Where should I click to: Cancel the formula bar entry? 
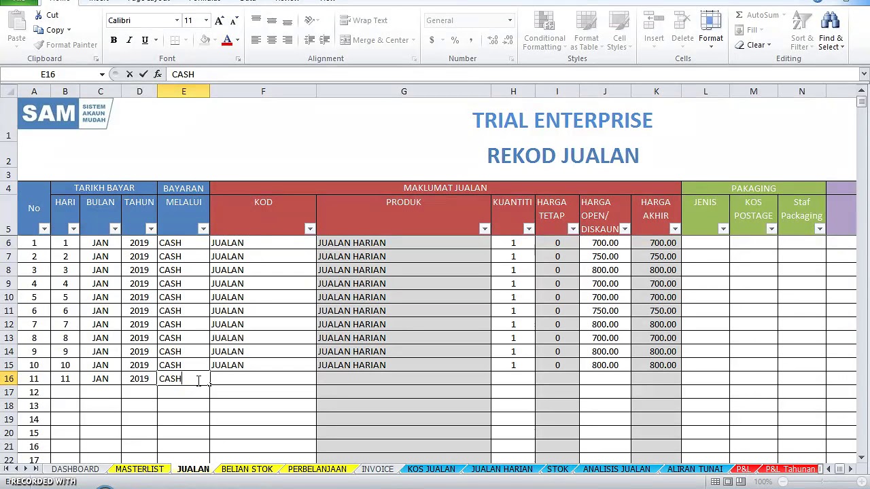[129, 74]
